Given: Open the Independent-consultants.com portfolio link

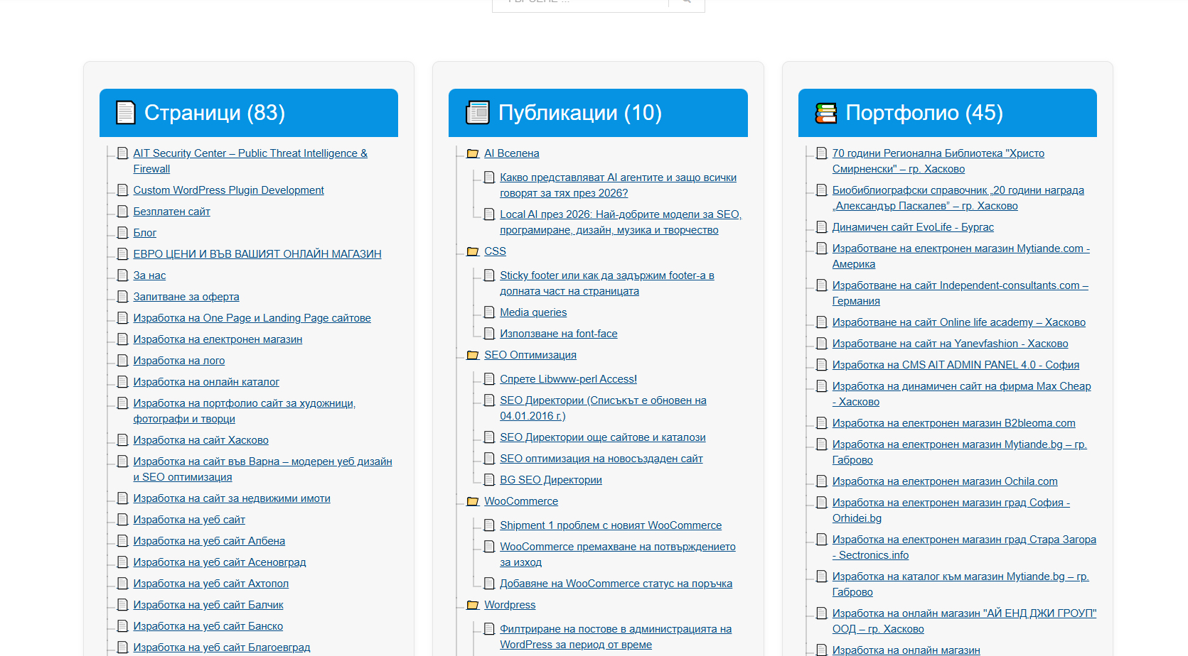Looking at the screenshot, I should tap(960, 293).
